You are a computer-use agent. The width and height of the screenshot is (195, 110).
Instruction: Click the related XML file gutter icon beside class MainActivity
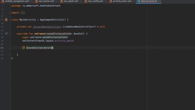coord(6,20)
